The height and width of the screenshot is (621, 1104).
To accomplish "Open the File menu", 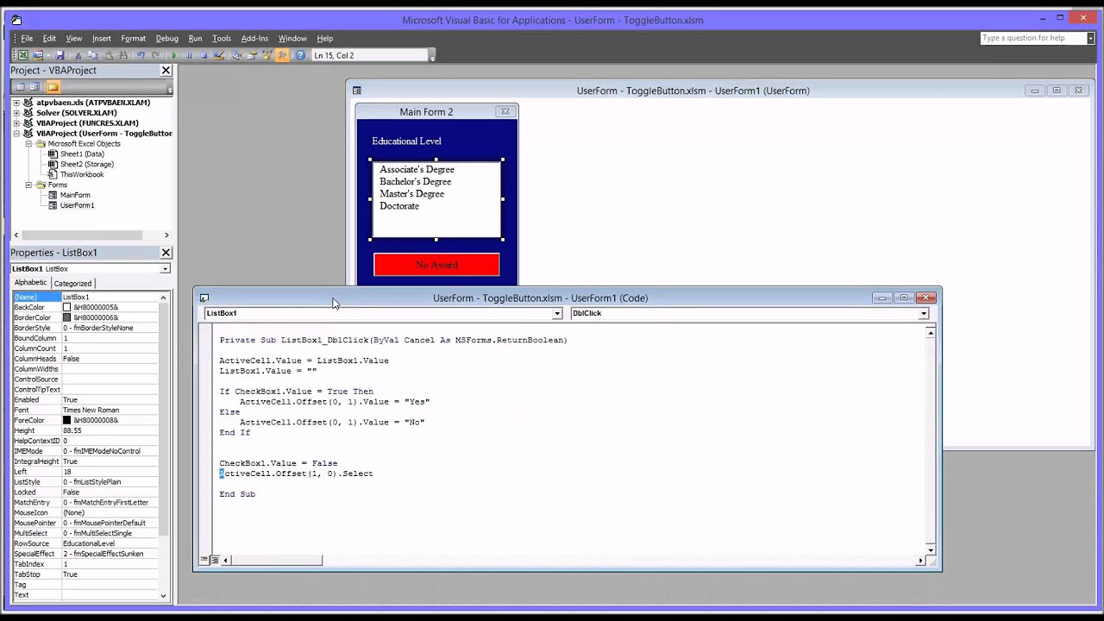I will 27,38.
